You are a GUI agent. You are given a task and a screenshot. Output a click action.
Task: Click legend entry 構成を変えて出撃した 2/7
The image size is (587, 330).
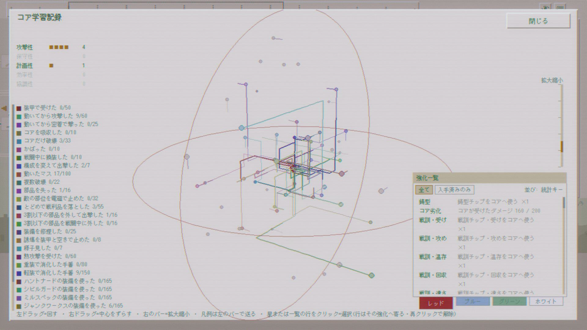[x=53, y=166]
